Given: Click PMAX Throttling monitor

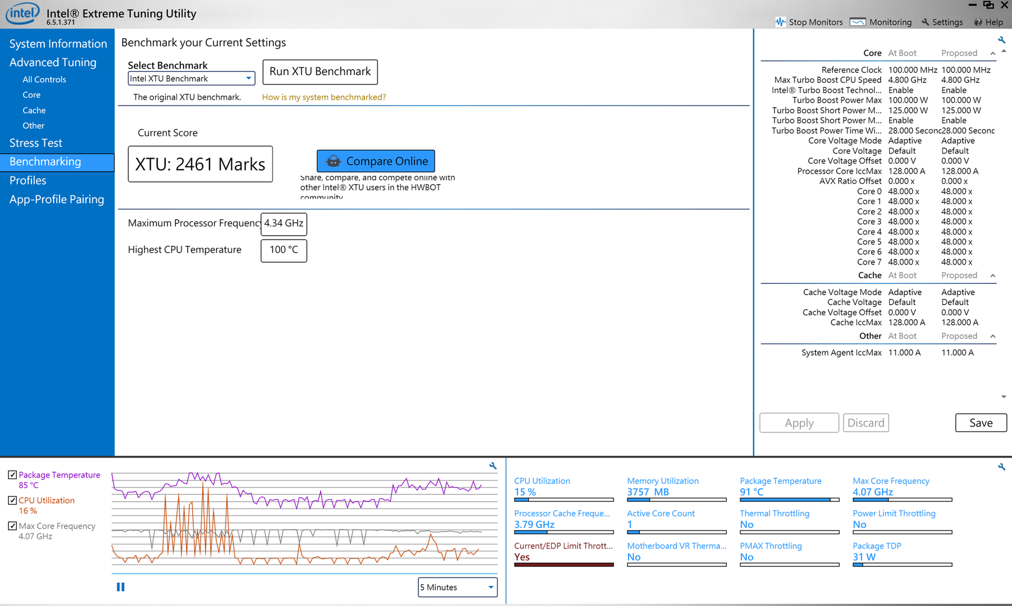Looking at the screenshot, I should coord(790,554).
